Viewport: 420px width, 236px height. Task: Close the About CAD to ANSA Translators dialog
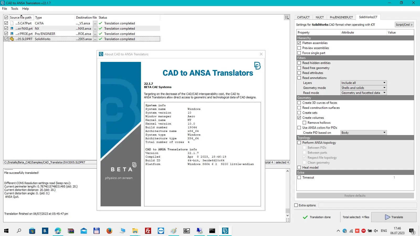[261, 54]
